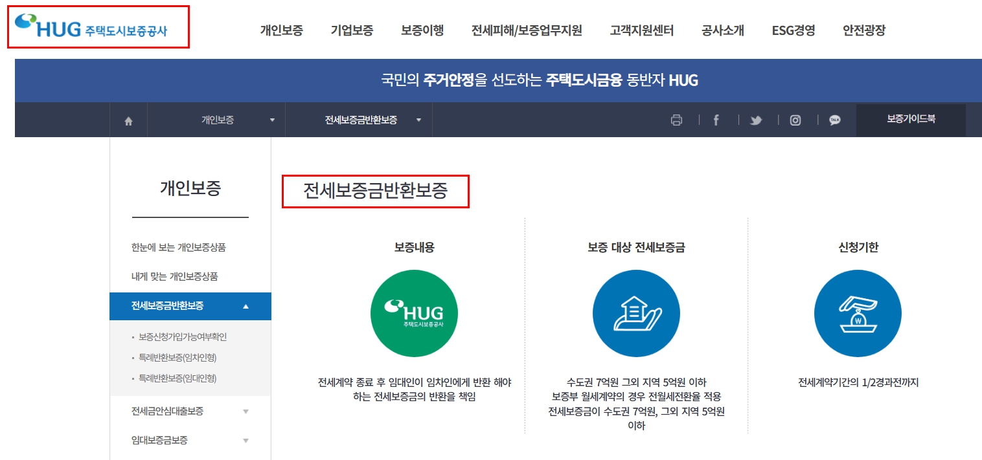Share page on Twitter icon

pyautogui.click(x=756, y=120)
